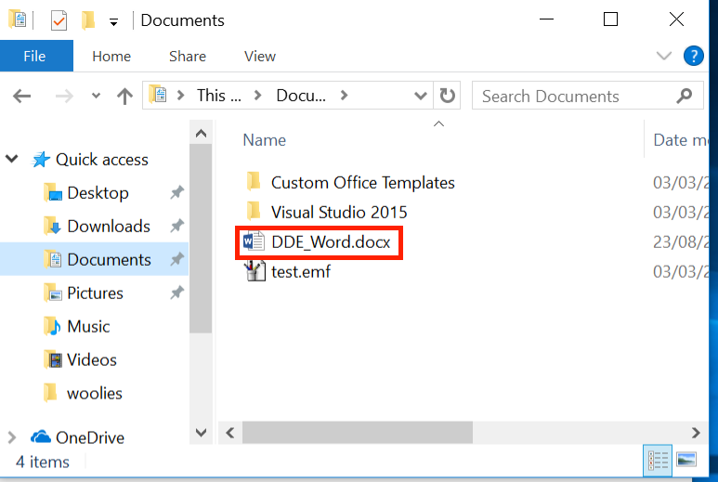
Task: Open the quick access toolbar customize dropdown
Action: pyautogui.click(x=113, y=20)
